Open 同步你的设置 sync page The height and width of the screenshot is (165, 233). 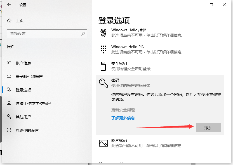tap(27, 130)
